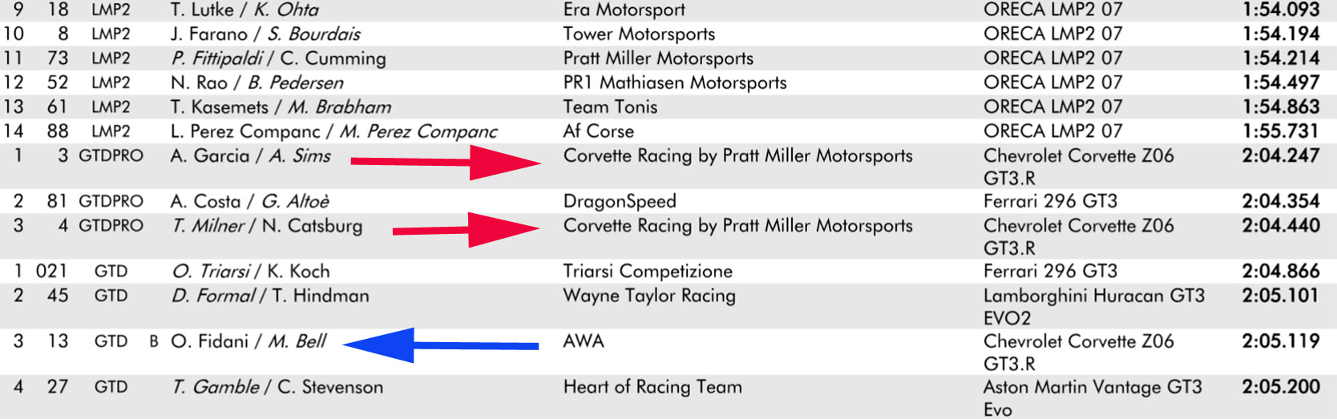The height and width of the screenshot is (419, 1337).
Task: Click the lap time 2:04.247
Action: (x=1280, y=155)
